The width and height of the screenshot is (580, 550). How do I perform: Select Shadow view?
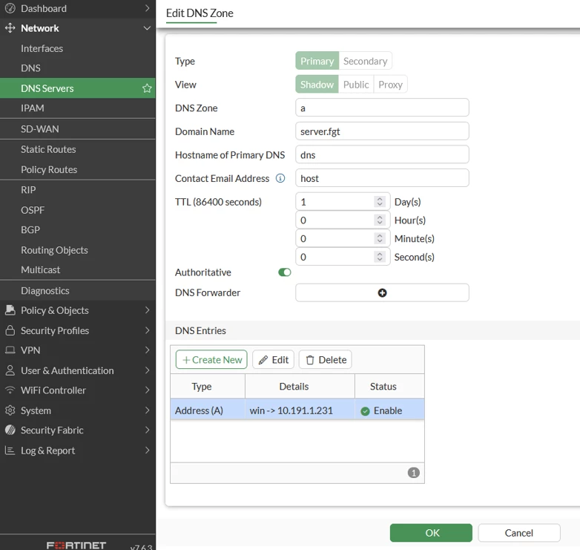(x=317, y=85)
